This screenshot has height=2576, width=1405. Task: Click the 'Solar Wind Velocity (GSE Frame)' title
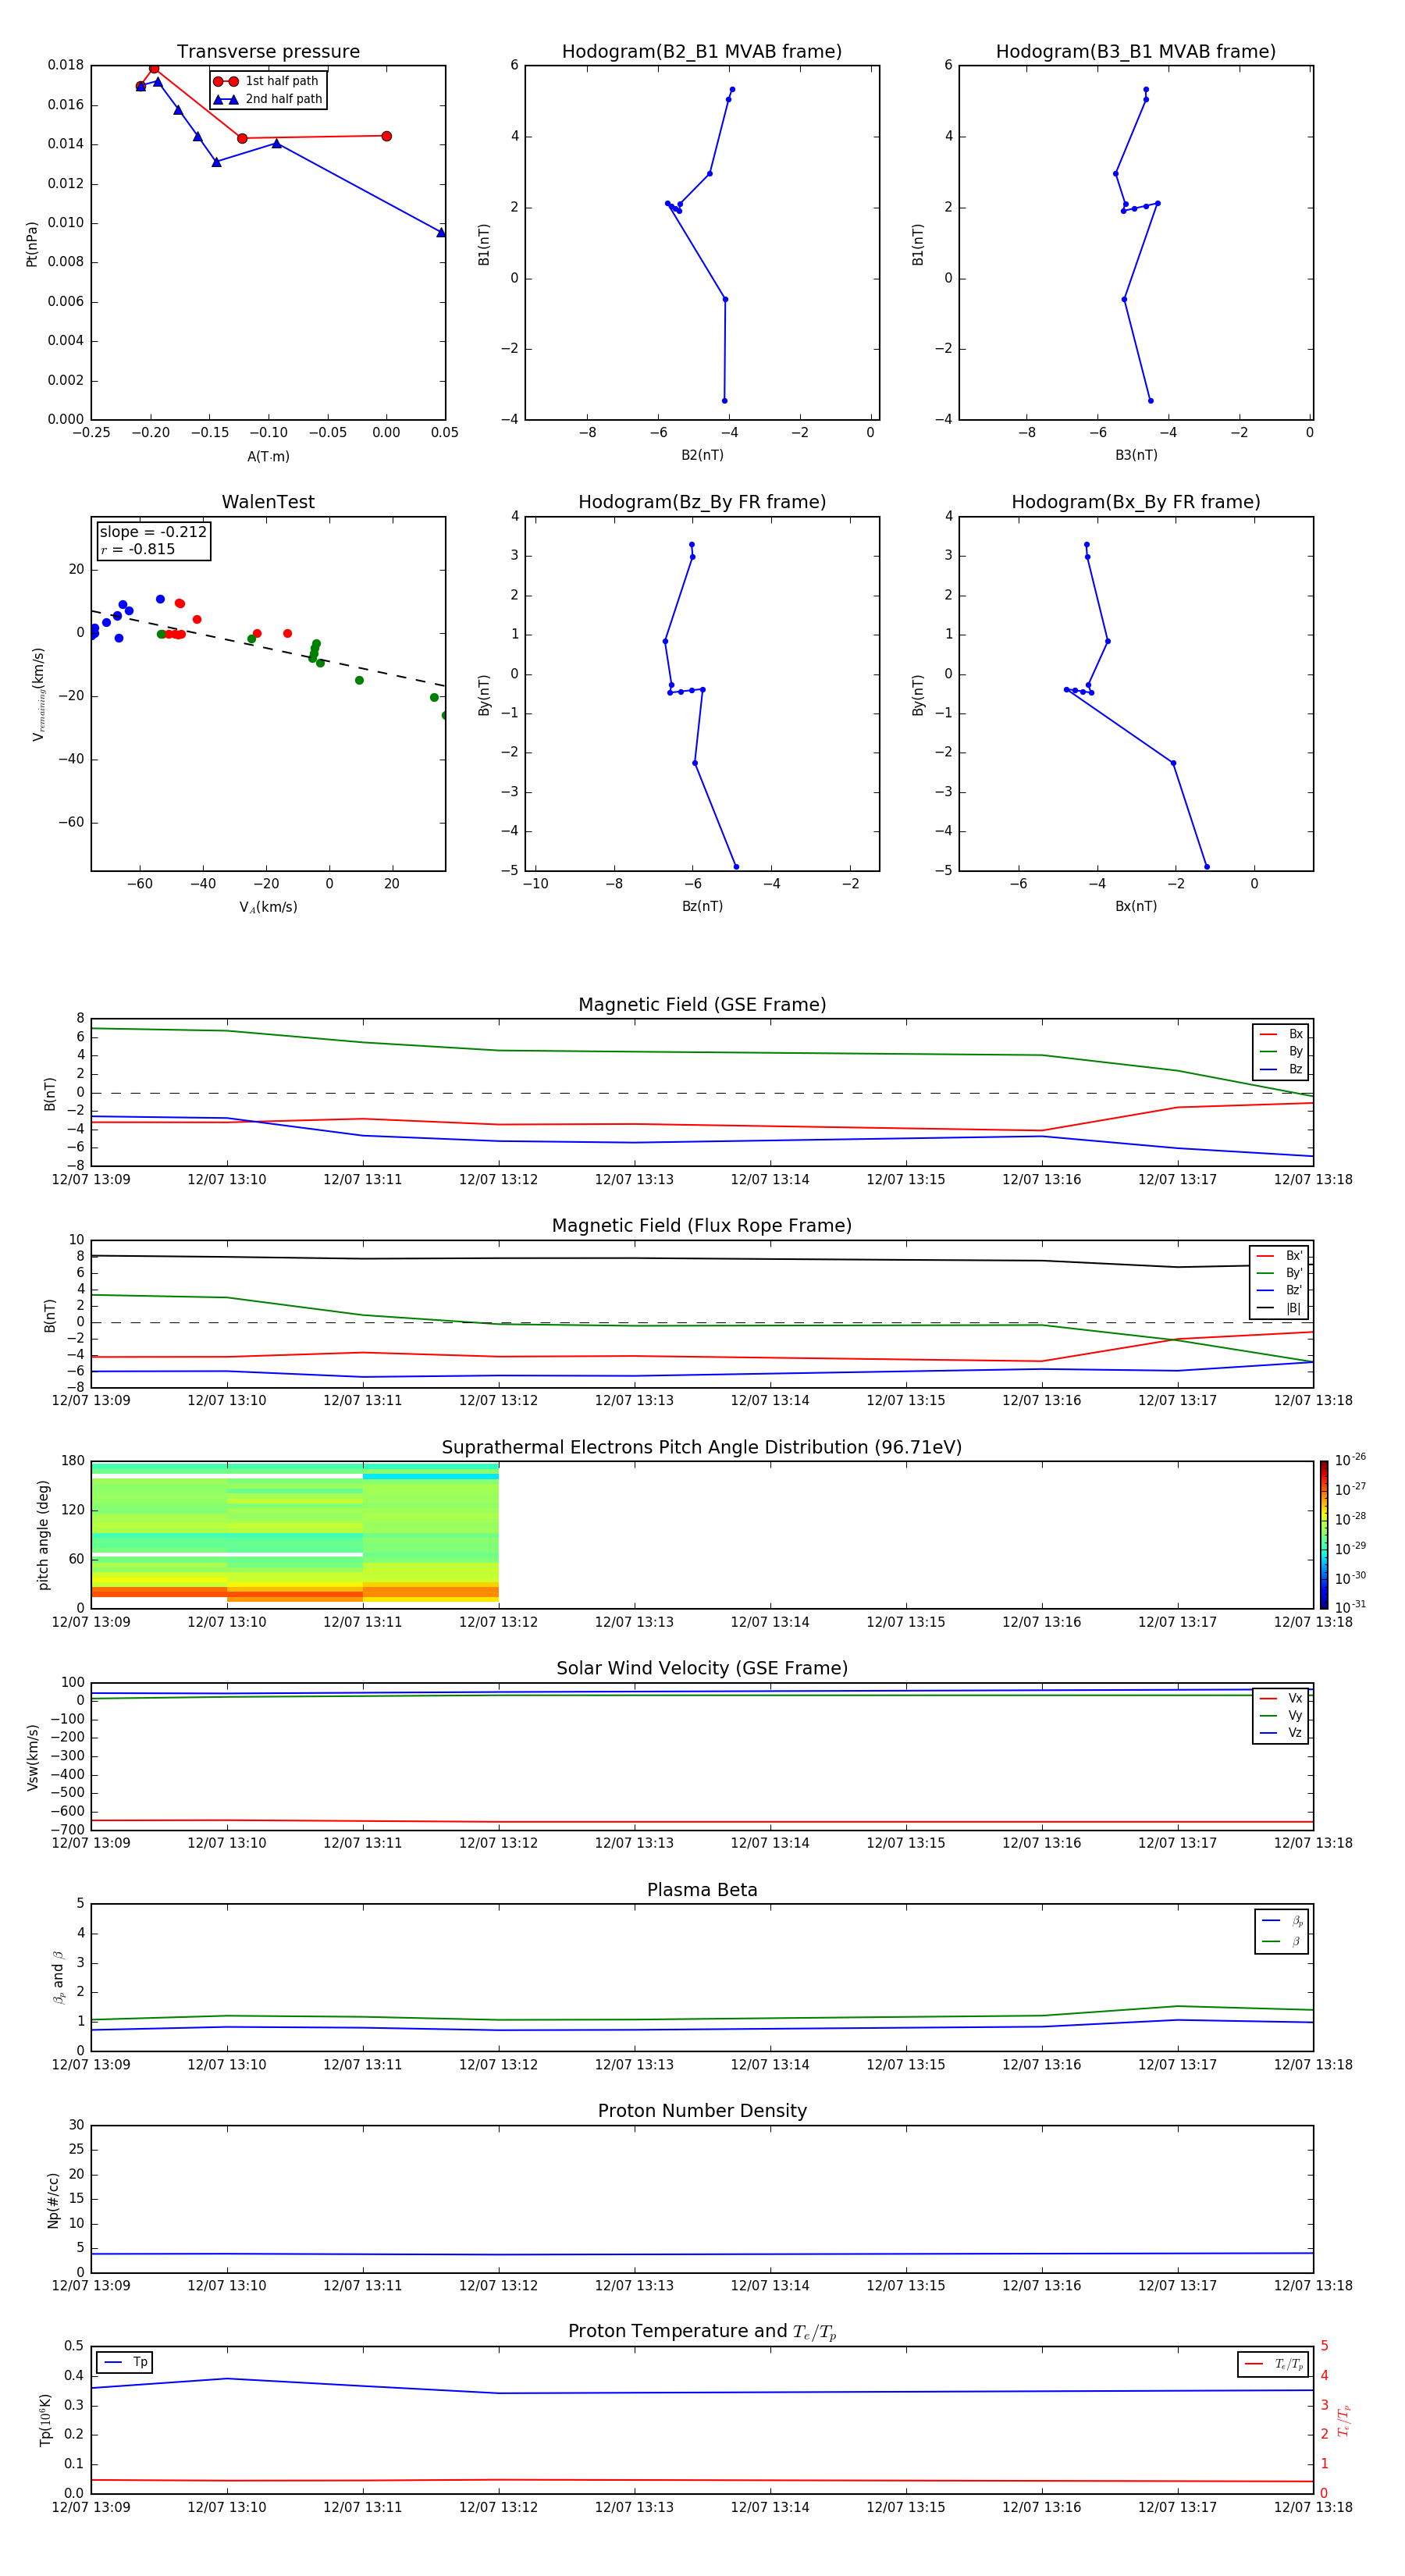[x=702, y=1669]
